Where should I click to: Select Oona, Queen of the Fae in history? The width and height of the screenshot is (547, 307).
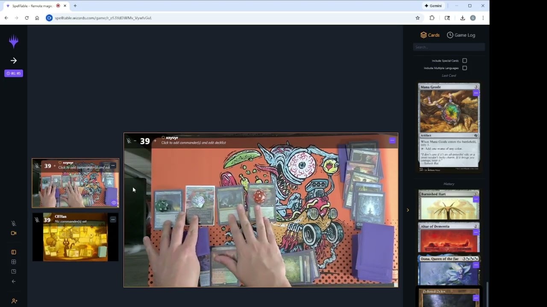[x=449, y=270]
